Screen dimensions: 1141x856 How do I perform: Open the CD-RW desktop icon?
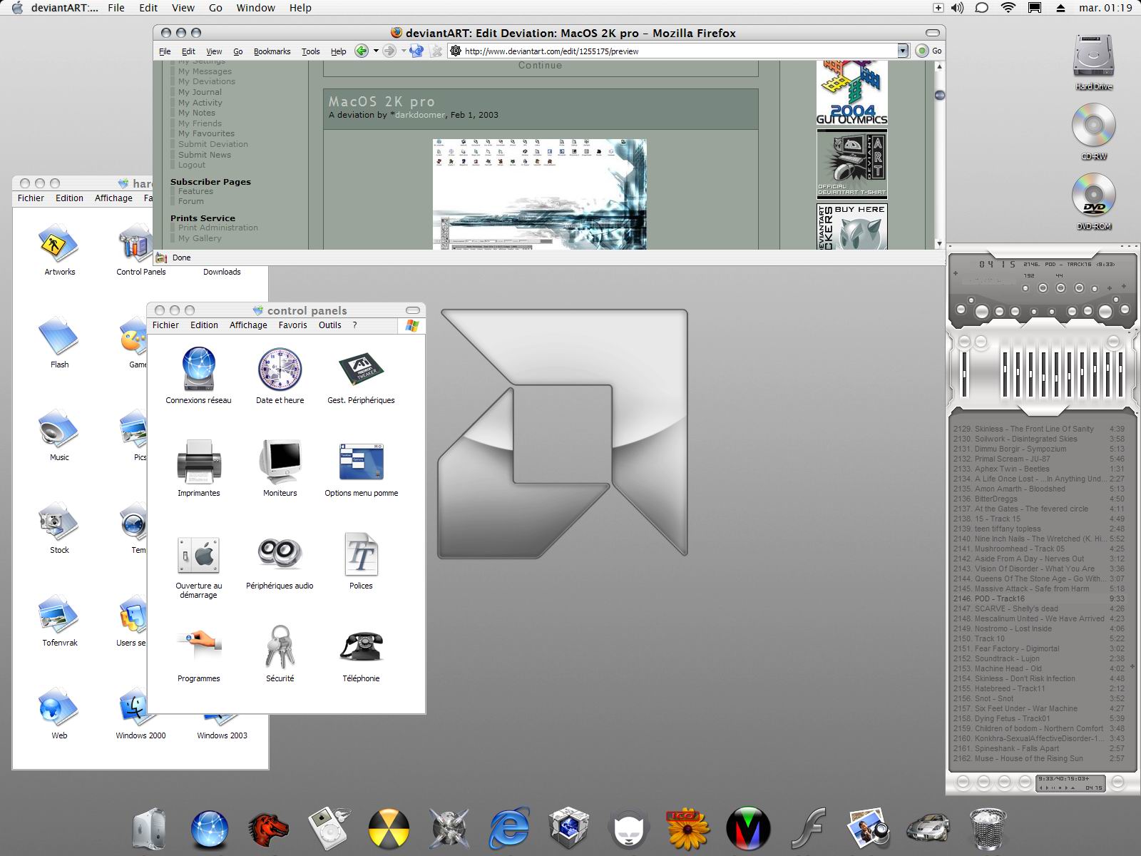pos(1093,126)
